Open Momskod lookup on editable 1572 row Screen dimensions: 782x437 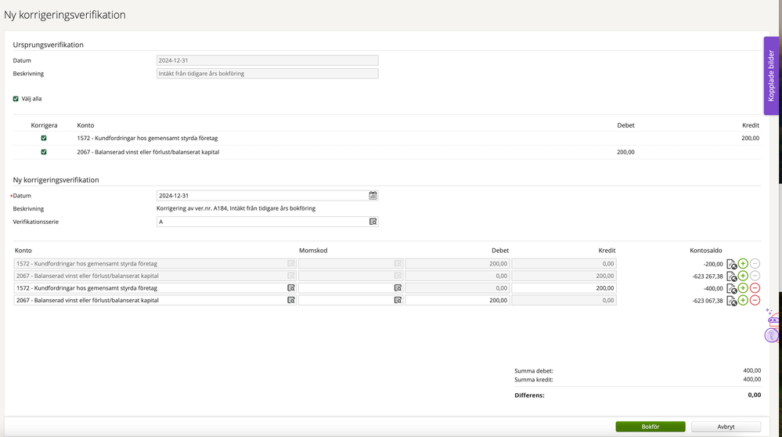(398, 288)
